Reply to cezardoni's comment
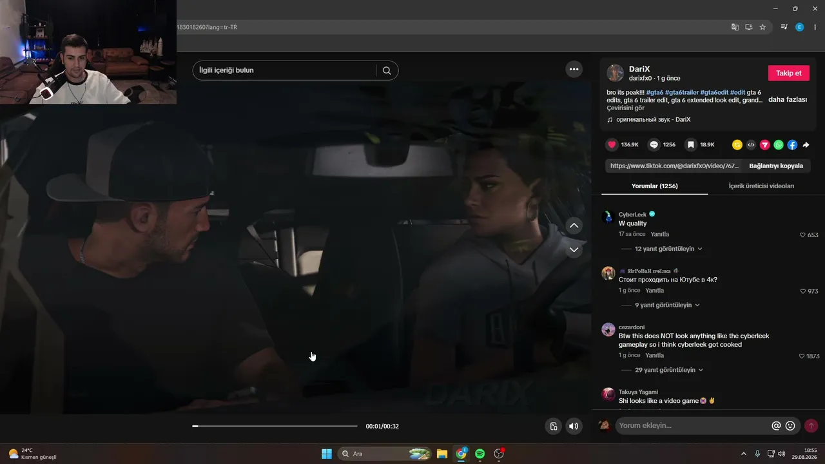This screenshot has width=825, height=464. pyautogui.click(x=655, y=355)
